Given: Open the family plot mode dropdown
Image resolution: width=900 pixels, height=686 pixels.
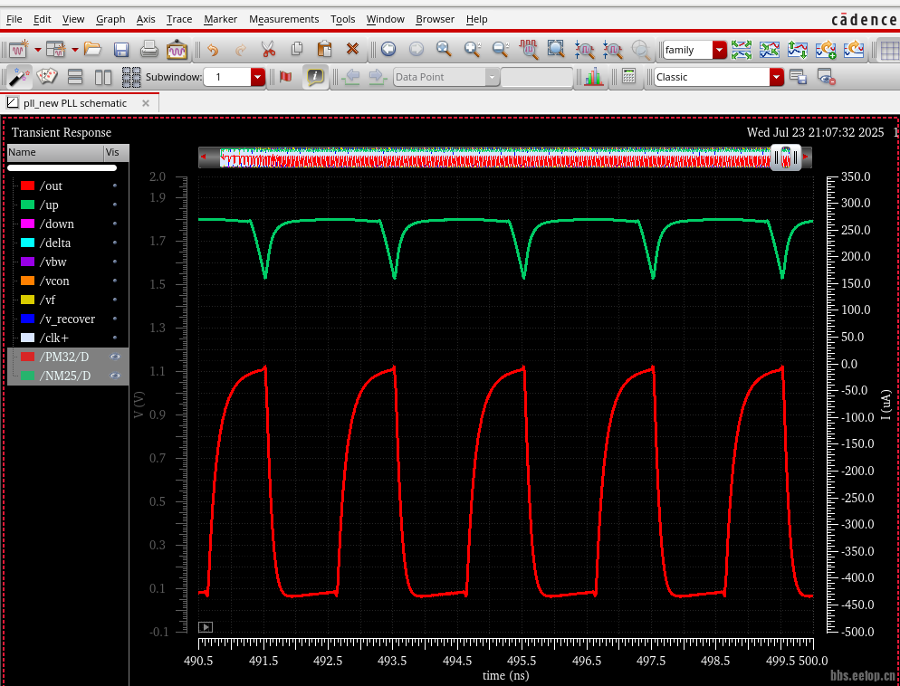Looking at the screenshot, I should click(720, 50).
